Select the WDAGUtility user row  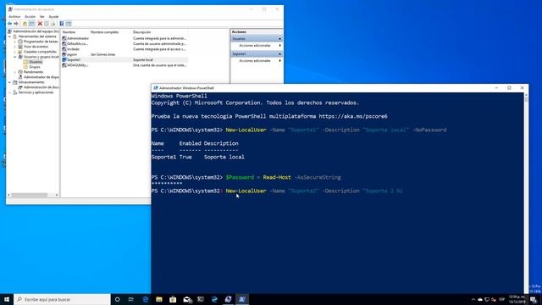click(x=124, y=65)
